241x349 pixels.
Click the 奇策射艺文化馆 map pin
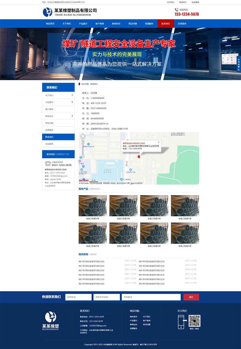click(88, 144)
